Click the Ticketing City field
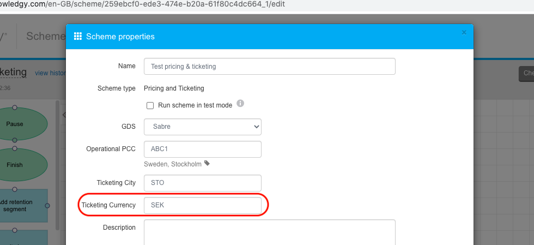Viewport: 534px width, 245px height. (x=203, y=183)
